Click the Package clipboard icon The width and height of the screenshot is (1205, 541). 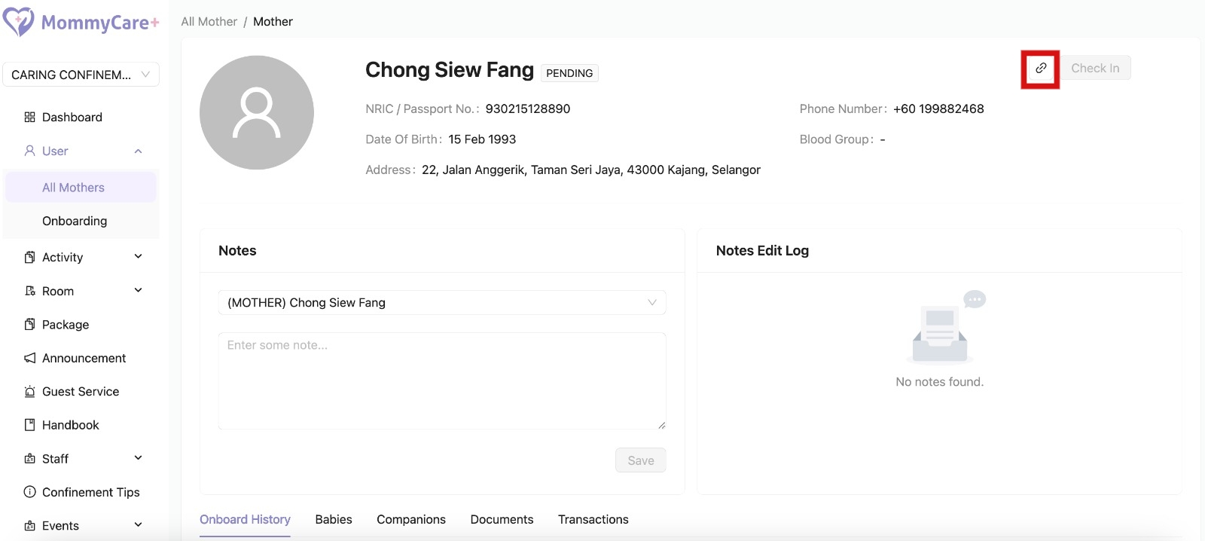[30, 325]
